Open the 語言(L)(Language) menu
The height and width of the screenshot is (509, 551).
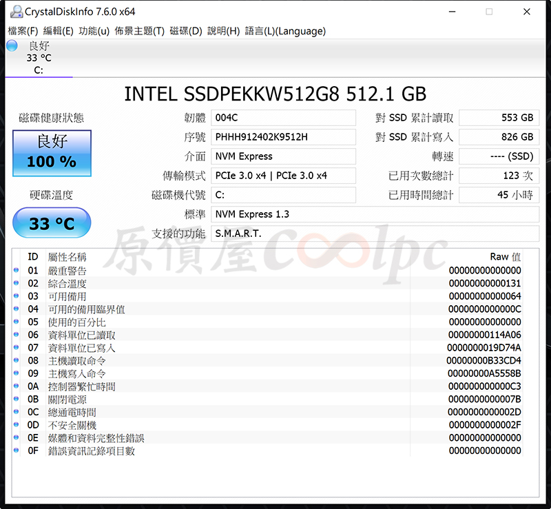click(x=285, y=31)
